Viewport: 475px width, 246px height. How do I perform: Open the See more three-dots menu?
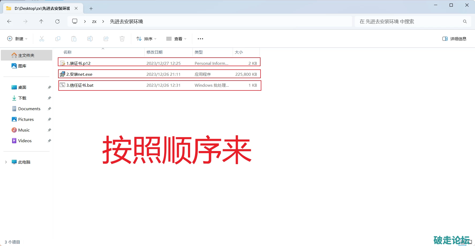pyautogui.click(x=200, y=39)
